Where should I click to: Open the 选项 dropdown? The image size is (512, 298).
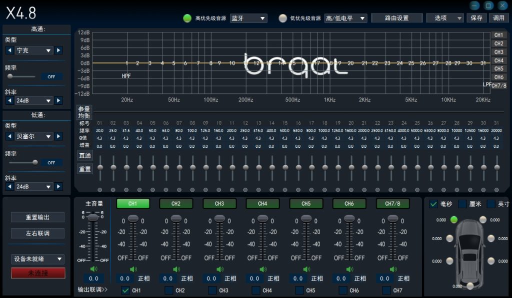point(444,18)
